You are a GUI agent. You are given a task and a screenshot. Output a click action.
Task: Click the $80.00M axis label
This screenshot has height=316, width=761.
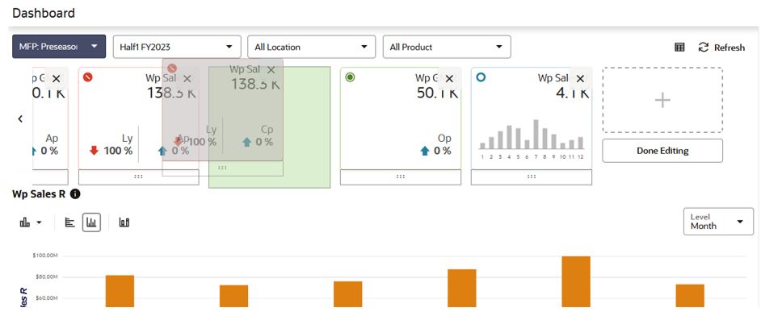[48, 276]
